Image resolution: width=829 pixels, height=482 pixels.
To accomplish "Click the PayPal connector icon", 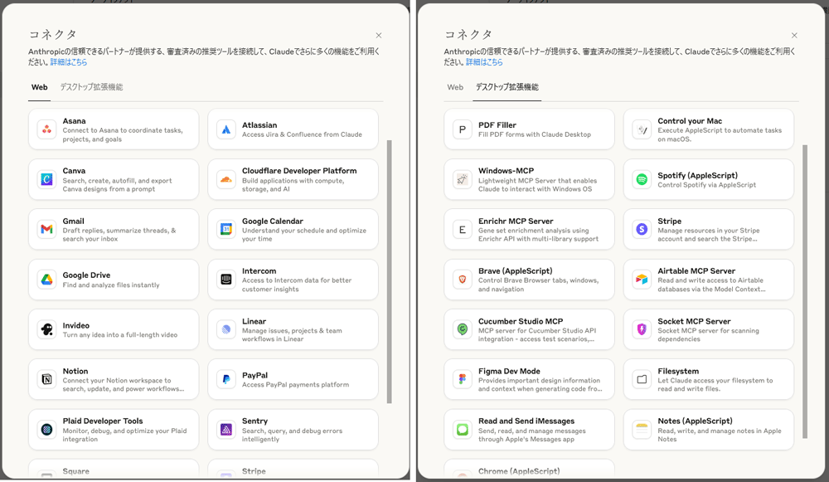I will coord(226,380).
